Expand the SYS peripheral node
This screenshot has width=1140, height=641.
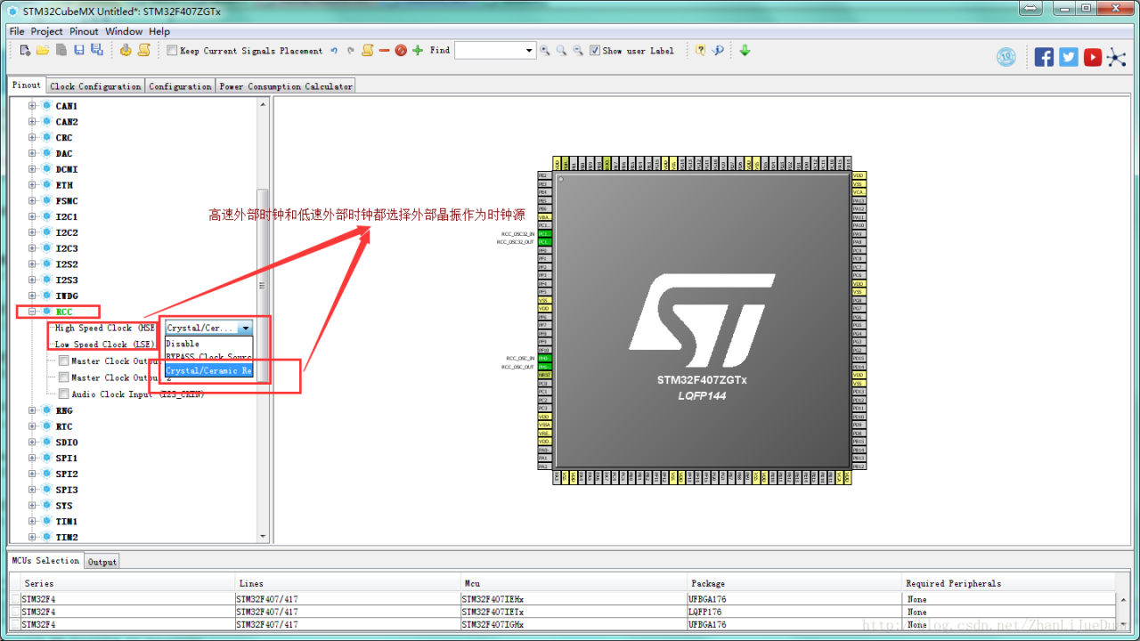coord(32,506)
